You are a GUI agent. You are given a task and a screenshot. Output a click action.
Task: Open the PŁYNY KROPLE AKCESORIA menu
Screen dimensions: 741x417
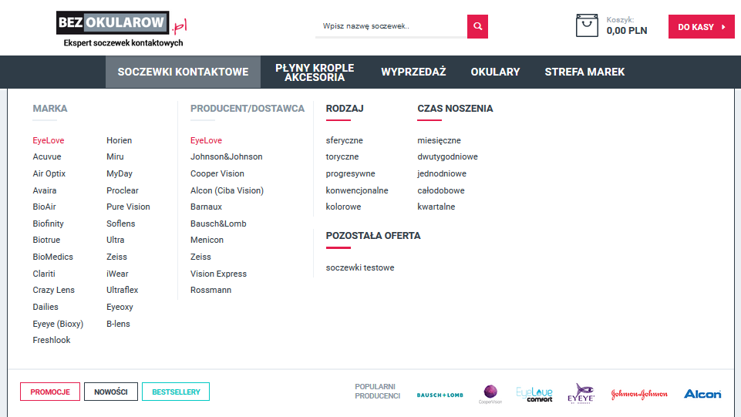(315, 72)
